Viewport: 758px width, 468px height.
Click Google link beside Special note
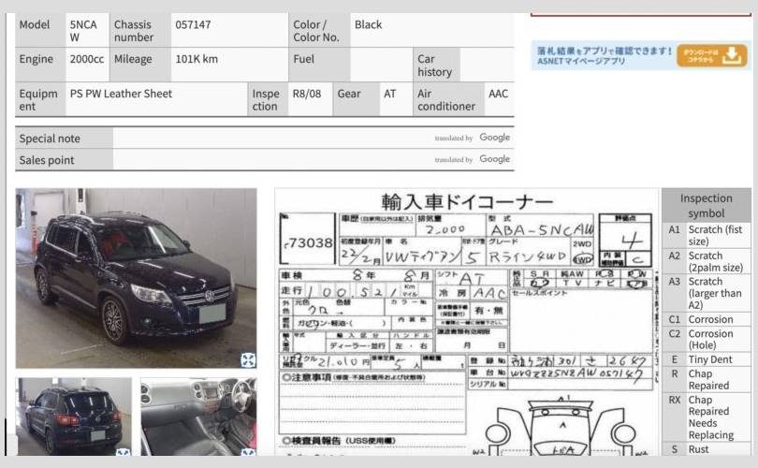(494, 138)
